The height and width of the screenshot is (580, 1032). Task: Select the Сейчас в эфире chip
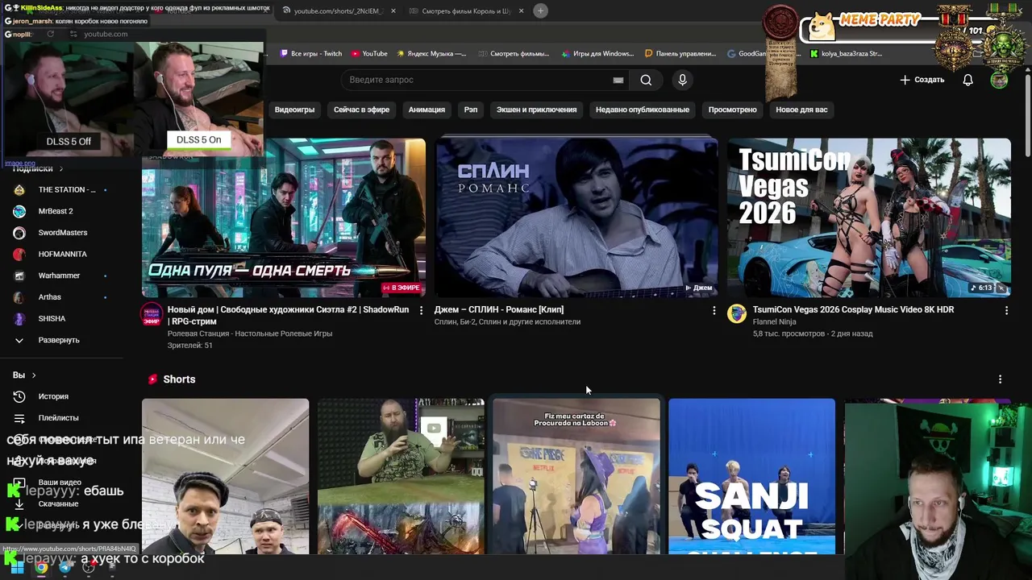click(361, 110)
